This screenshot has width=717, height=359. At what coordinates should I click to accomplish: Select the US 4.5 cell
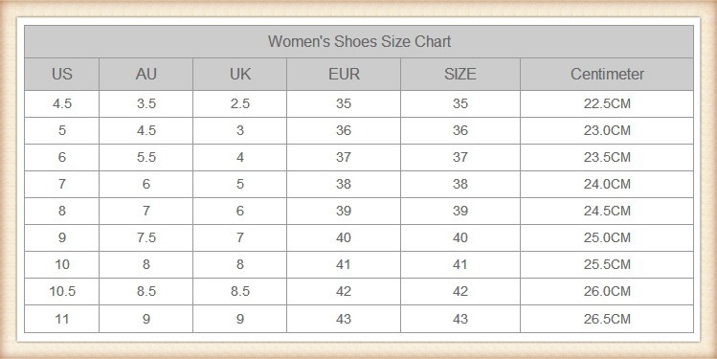pos(61,103)
